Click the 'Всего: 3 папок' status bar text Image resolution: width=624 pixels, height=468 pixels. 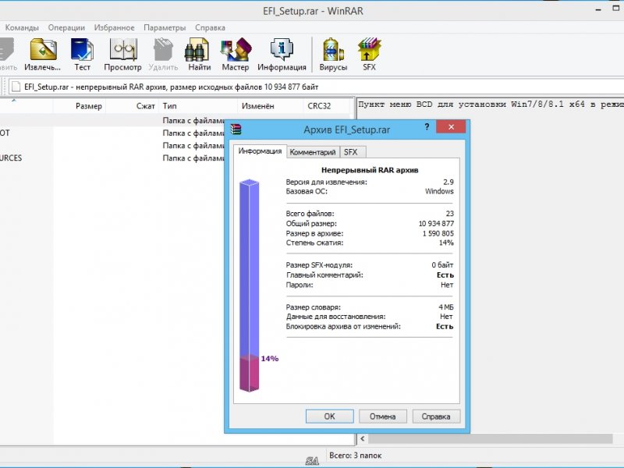coord(356,456)
